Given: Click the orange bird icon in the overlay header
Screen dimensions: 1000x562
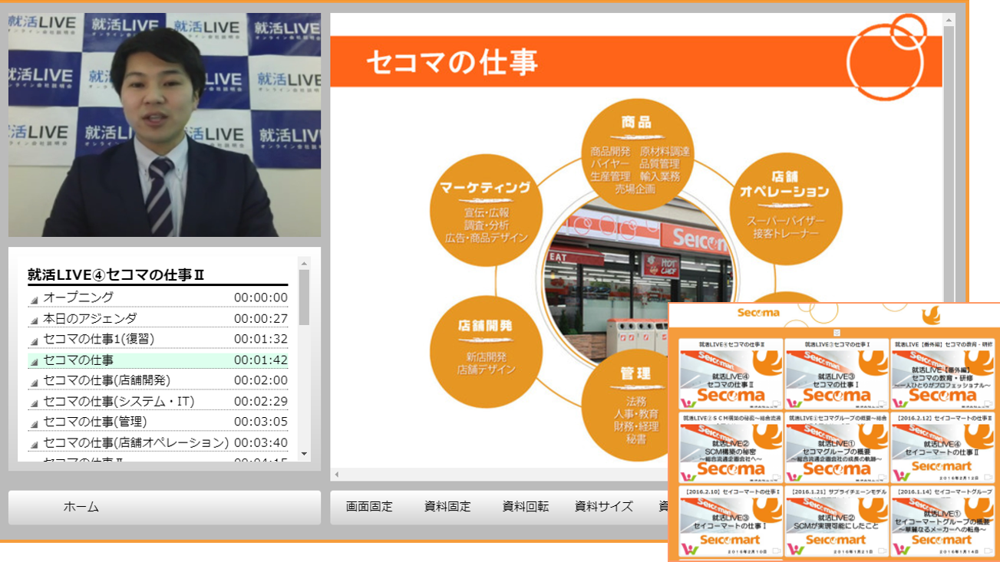Looking at the screenshot, I should pyautogui.click(x=930, y=314).
